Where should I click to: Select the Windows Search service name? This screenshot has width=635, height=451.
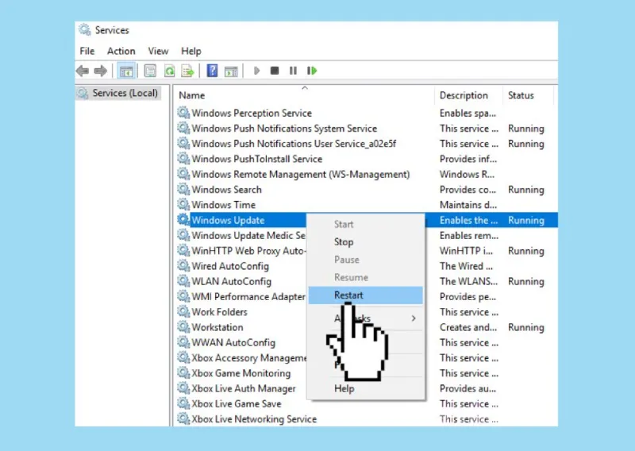[226, 190]
